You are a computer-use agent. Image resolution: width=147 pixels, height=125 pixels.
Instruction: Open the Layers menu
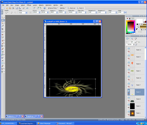35,5
